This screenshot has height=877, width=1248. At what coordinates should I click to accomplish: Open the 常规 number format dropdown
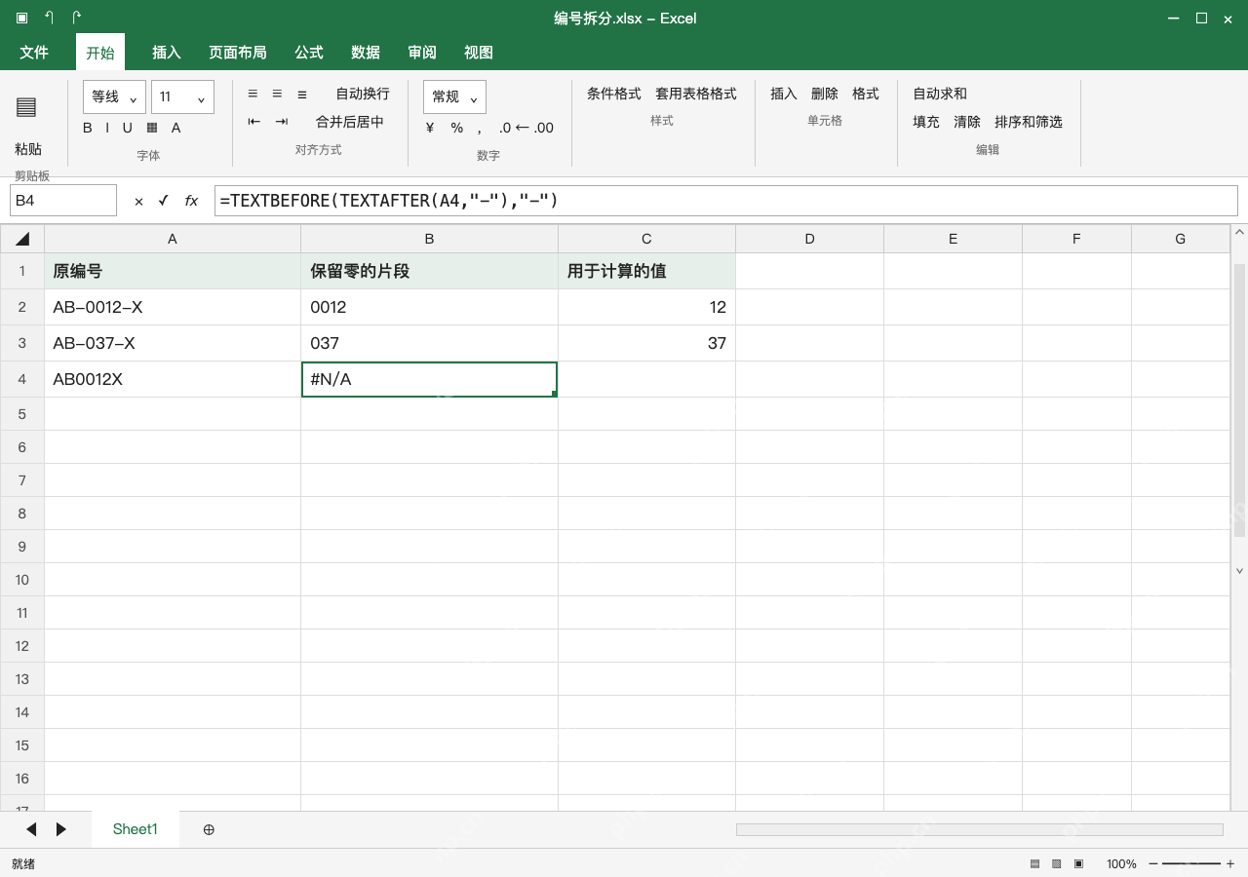[454, 97]
